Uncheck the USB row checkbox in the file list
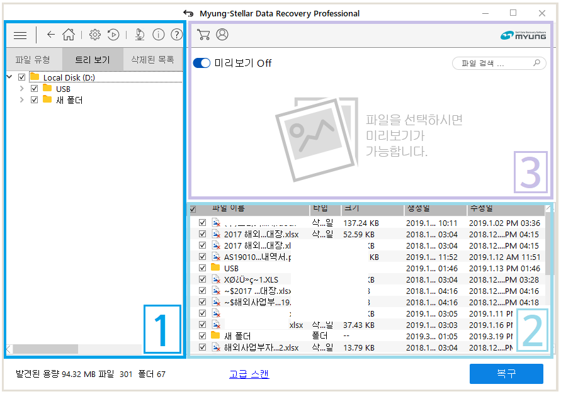 coord(203,267)
